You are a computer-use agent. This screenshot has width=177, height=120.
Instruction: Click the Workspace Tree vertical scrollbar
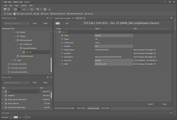(x=51, y=65)
